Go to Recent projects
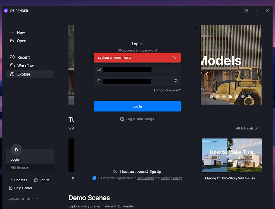275x209 pixels. [x=20, y=57]
